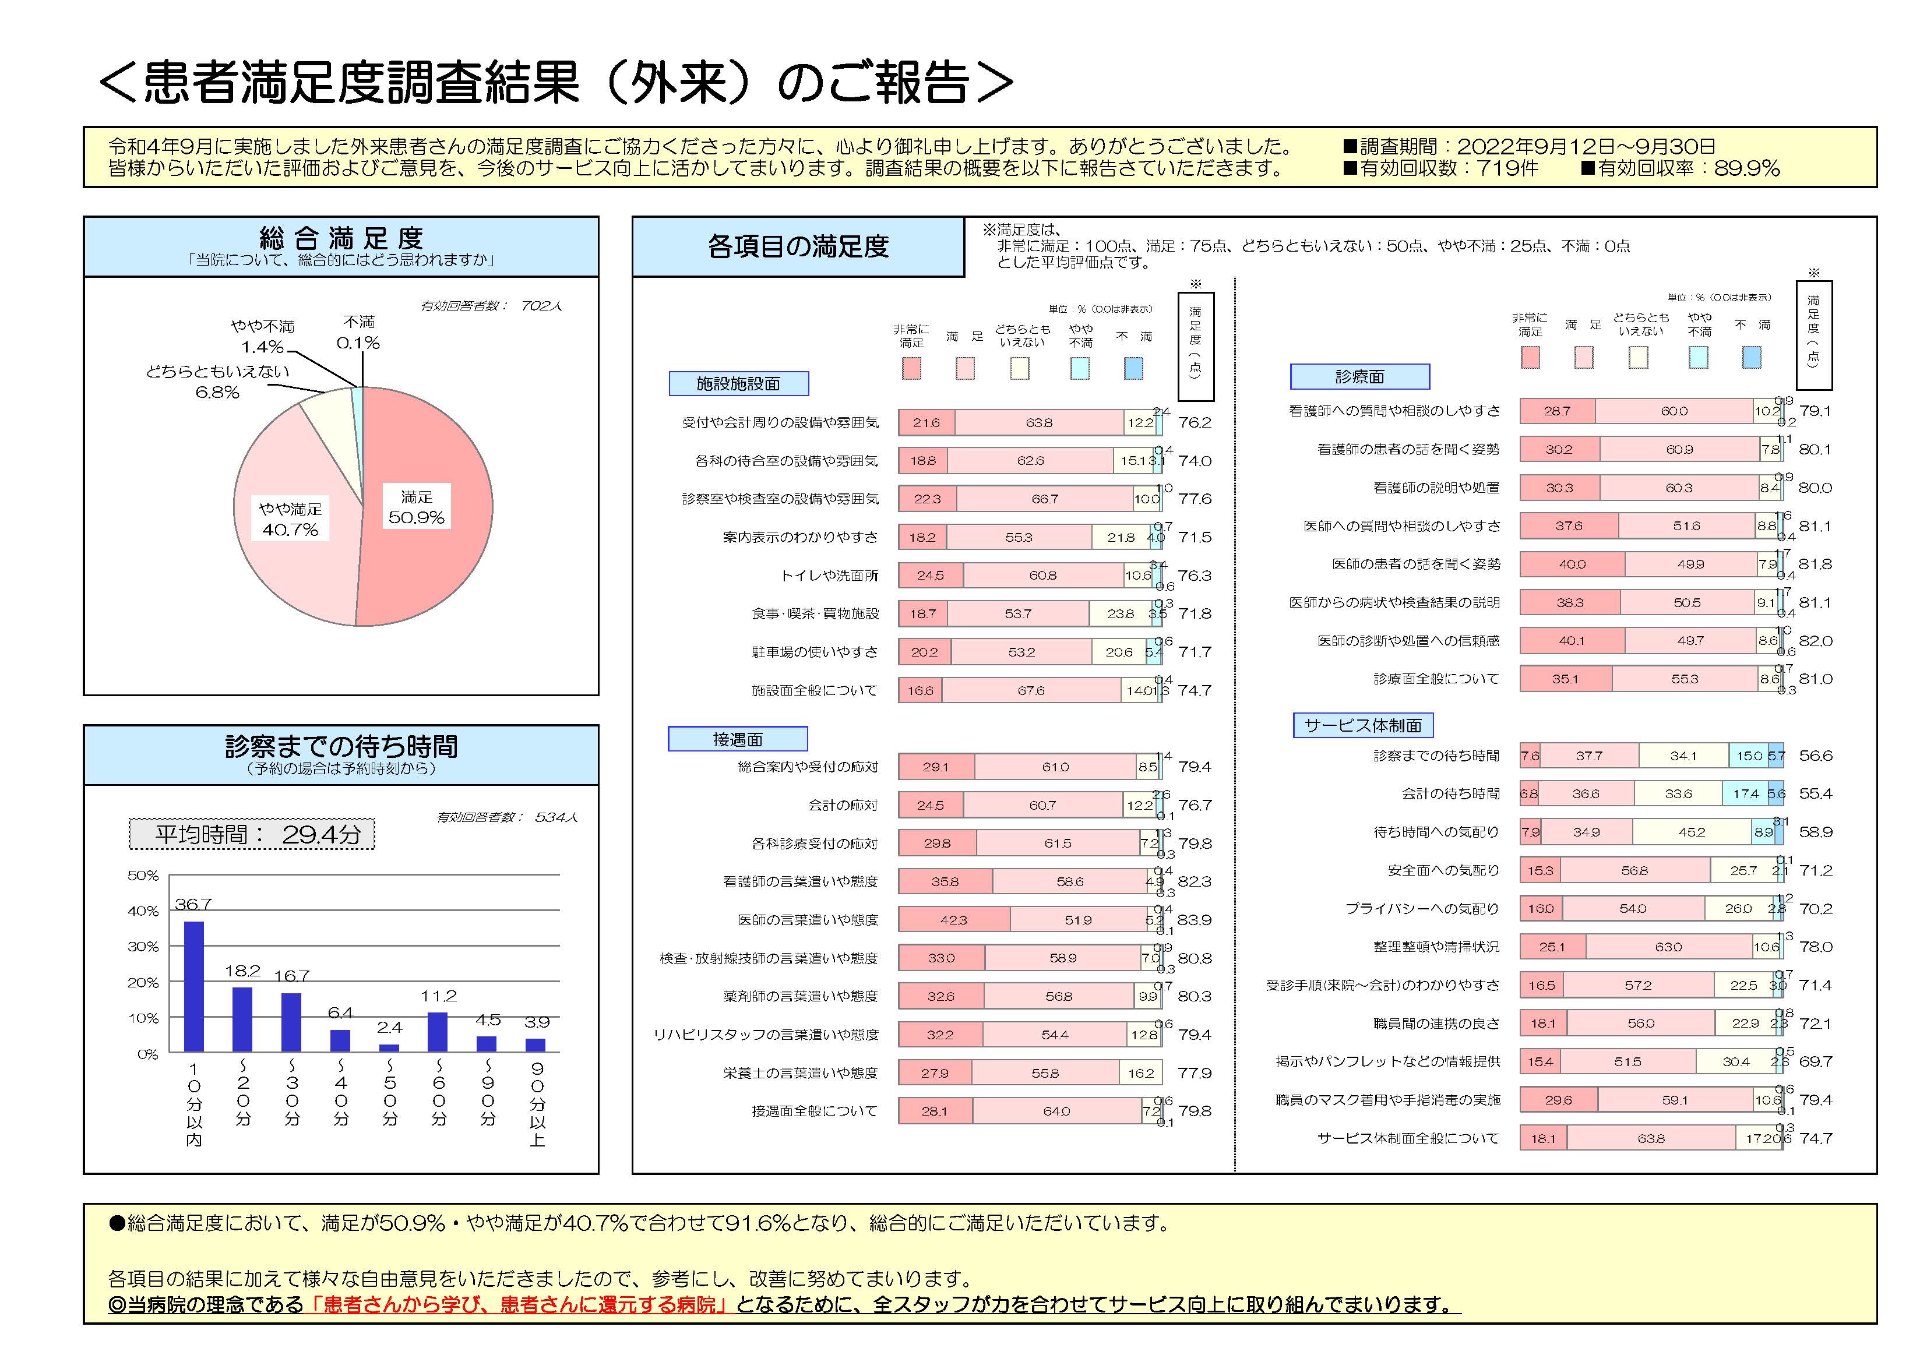
Task: Click the 82.0 score for 医師の診断や処置への信頼感
Action: click(x=1815, y=640)
